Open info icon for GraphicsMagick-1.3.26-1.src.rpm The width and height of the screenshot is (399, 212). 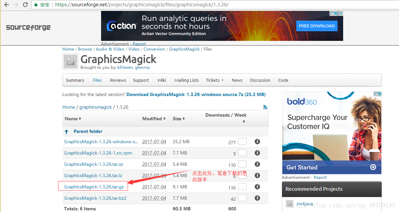pos(257,153)
